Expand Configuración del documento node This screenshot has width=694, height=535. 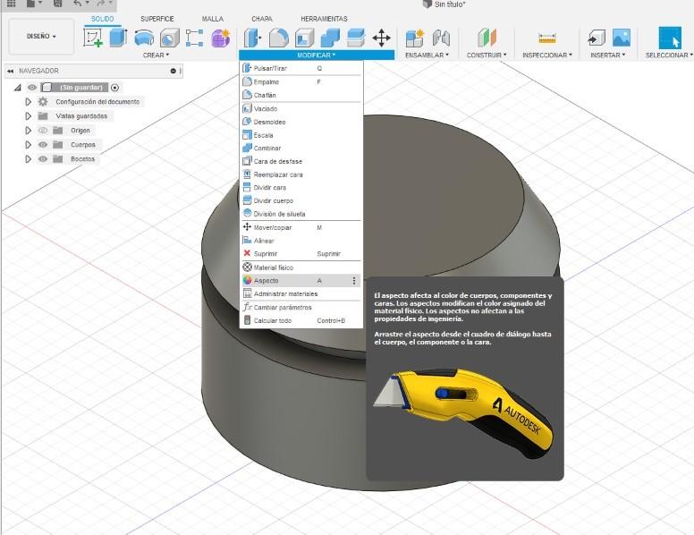point(29,102)
